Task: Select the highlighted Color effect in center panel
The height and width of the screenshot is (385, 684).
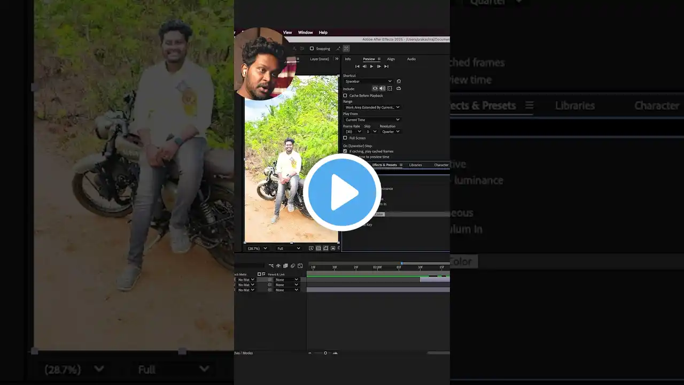Action: (379, 214)
